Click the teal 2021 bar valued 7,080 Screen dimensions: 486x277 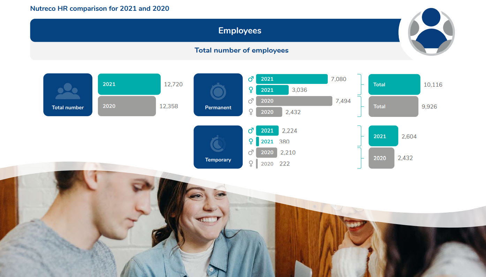click(292, 79)
